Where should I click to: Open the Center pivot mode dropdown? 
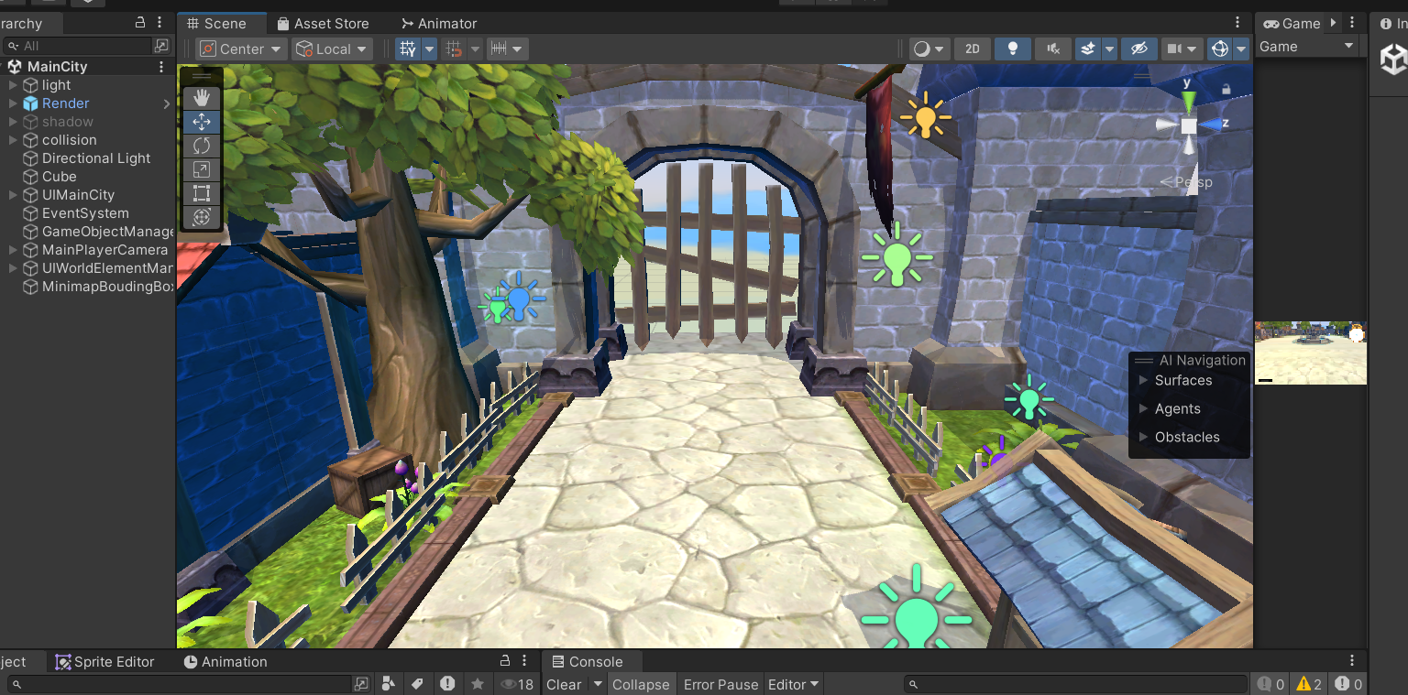pyautogui.click(x=241, y=49)
